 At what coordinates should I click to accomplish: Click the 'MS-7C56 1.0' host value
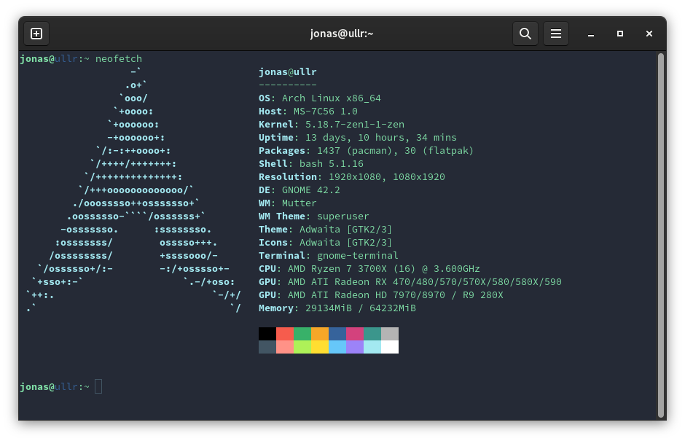point(326,111)
